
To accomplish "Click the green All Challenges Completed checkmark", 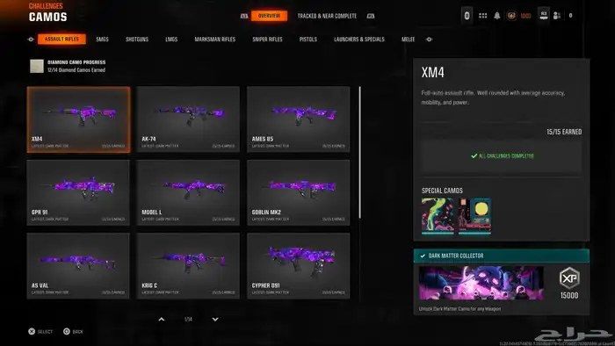I will [474, 156].
